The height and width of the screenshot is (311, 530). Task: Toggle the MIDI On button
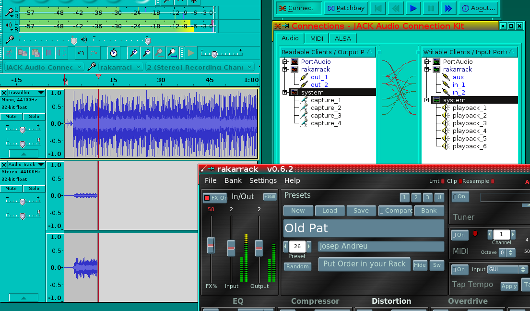pos(460,235)
